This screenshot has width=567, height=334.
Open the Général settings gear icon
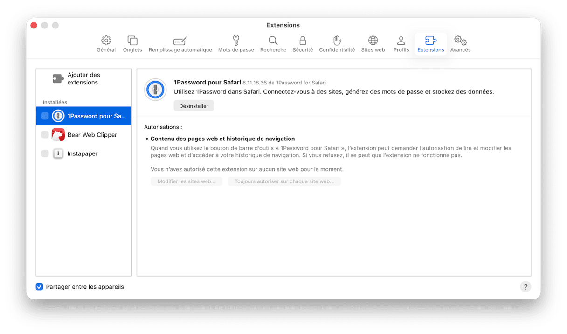pyautogui.click(x=106, y=41)
